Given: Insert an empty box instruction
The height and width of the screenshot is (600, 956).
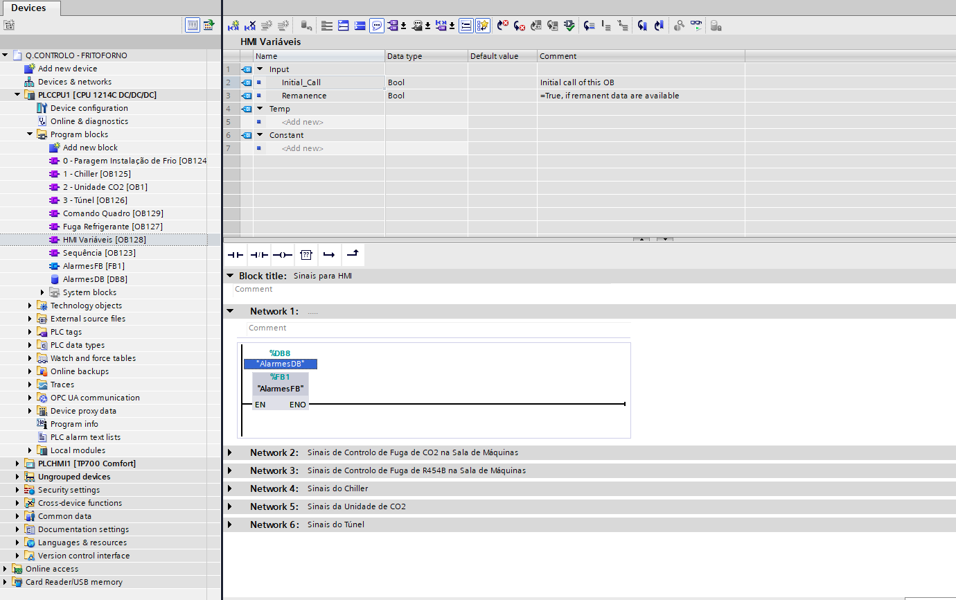Looking at the screenshot, I should [x=306, y=255].
